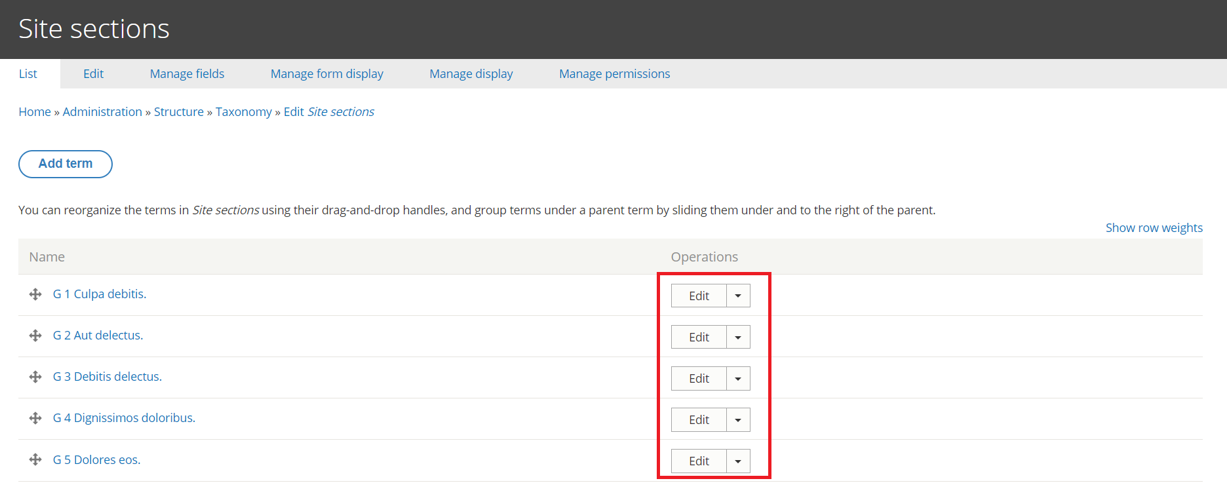Click Edit button for G 4 Dignissimos doloribus

[699, 420]
